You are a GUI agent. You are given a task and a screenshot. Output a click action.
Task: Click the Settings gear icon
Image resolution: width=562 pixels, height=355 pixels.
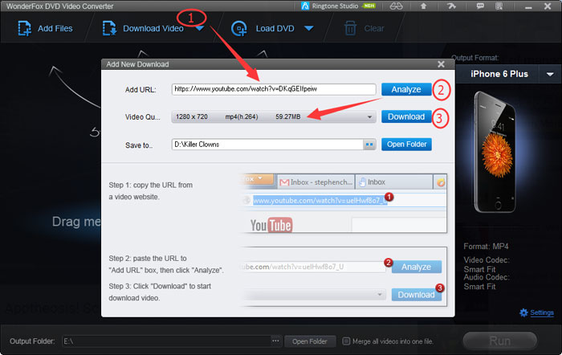[x=523, y=312]
